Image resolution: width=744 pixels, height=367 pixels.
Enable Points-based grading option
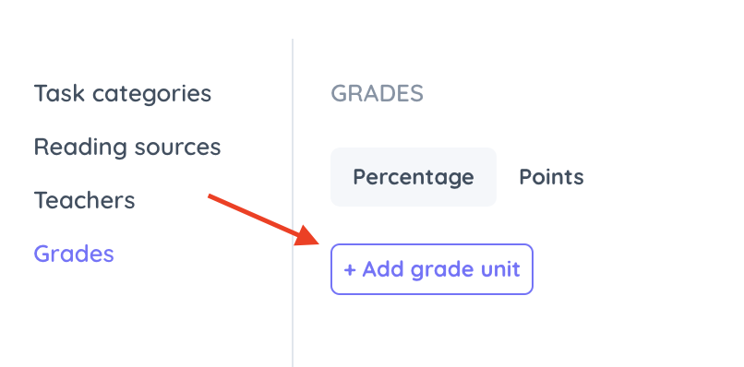tap(551, 177)
